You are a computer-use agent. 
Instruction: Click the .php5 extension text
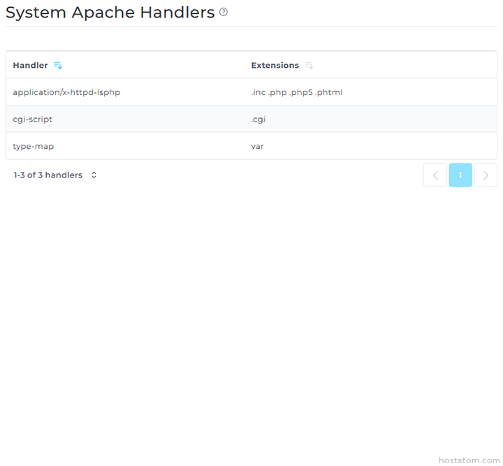pyautogui.click(x=300, y=92)
